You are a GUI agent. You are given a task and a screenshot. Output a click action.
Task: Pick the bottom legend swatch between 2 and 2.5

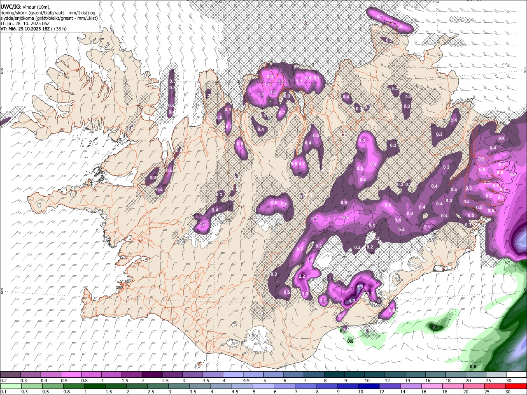pyautogui.click(x=137, y=386)
